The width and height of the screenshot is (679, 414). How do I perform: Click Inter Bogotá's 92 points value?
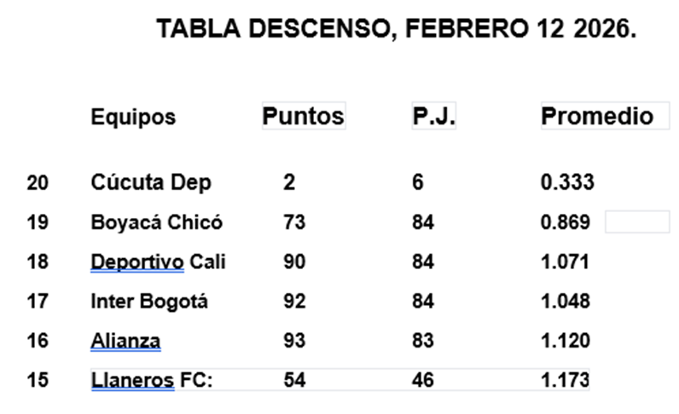click(295, 301)
